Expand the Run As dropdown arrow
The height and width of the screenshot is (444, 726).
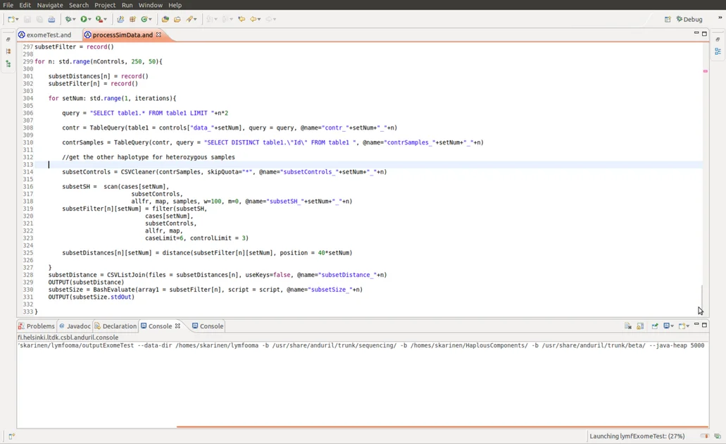click(x=91, y=20)
